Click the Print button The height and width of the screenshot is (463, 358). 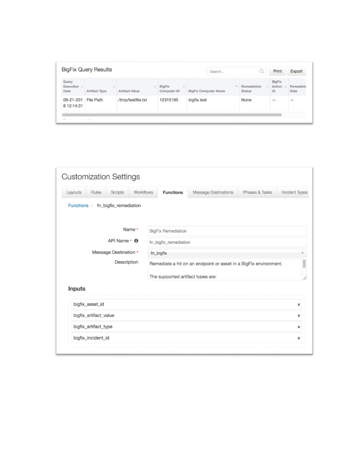[277, 71]
